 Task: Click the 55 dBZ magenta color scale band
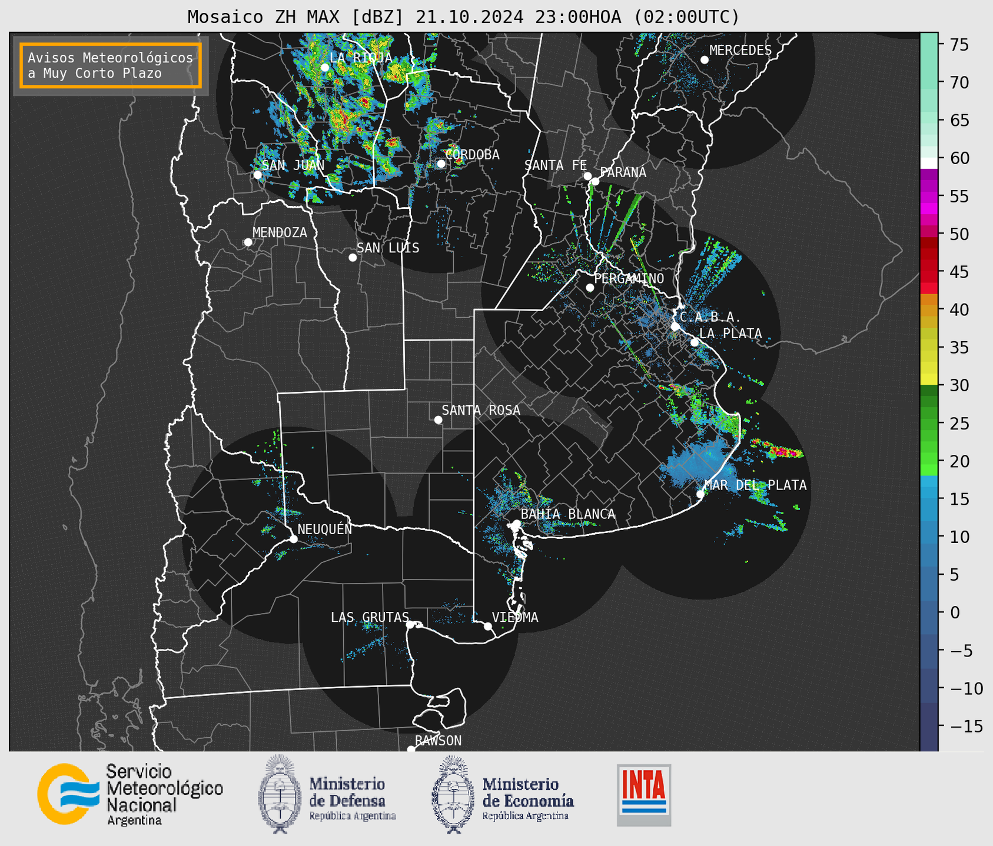pos(929,196)
